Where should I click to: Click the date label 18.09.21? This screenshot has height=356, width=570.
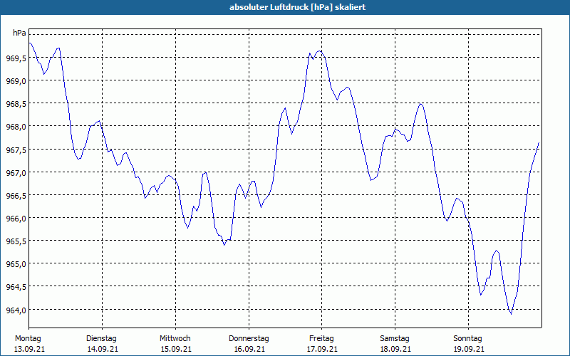(396, 349)
